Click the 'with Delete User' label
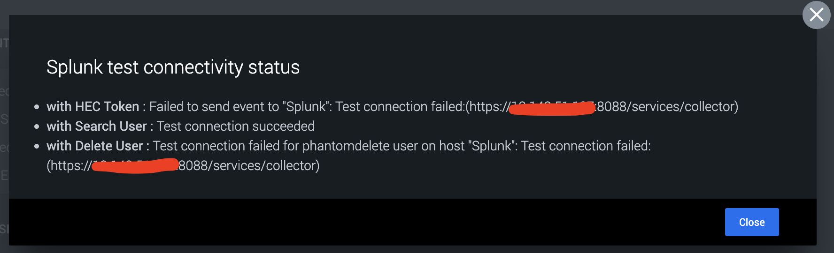 coord(94,146)
